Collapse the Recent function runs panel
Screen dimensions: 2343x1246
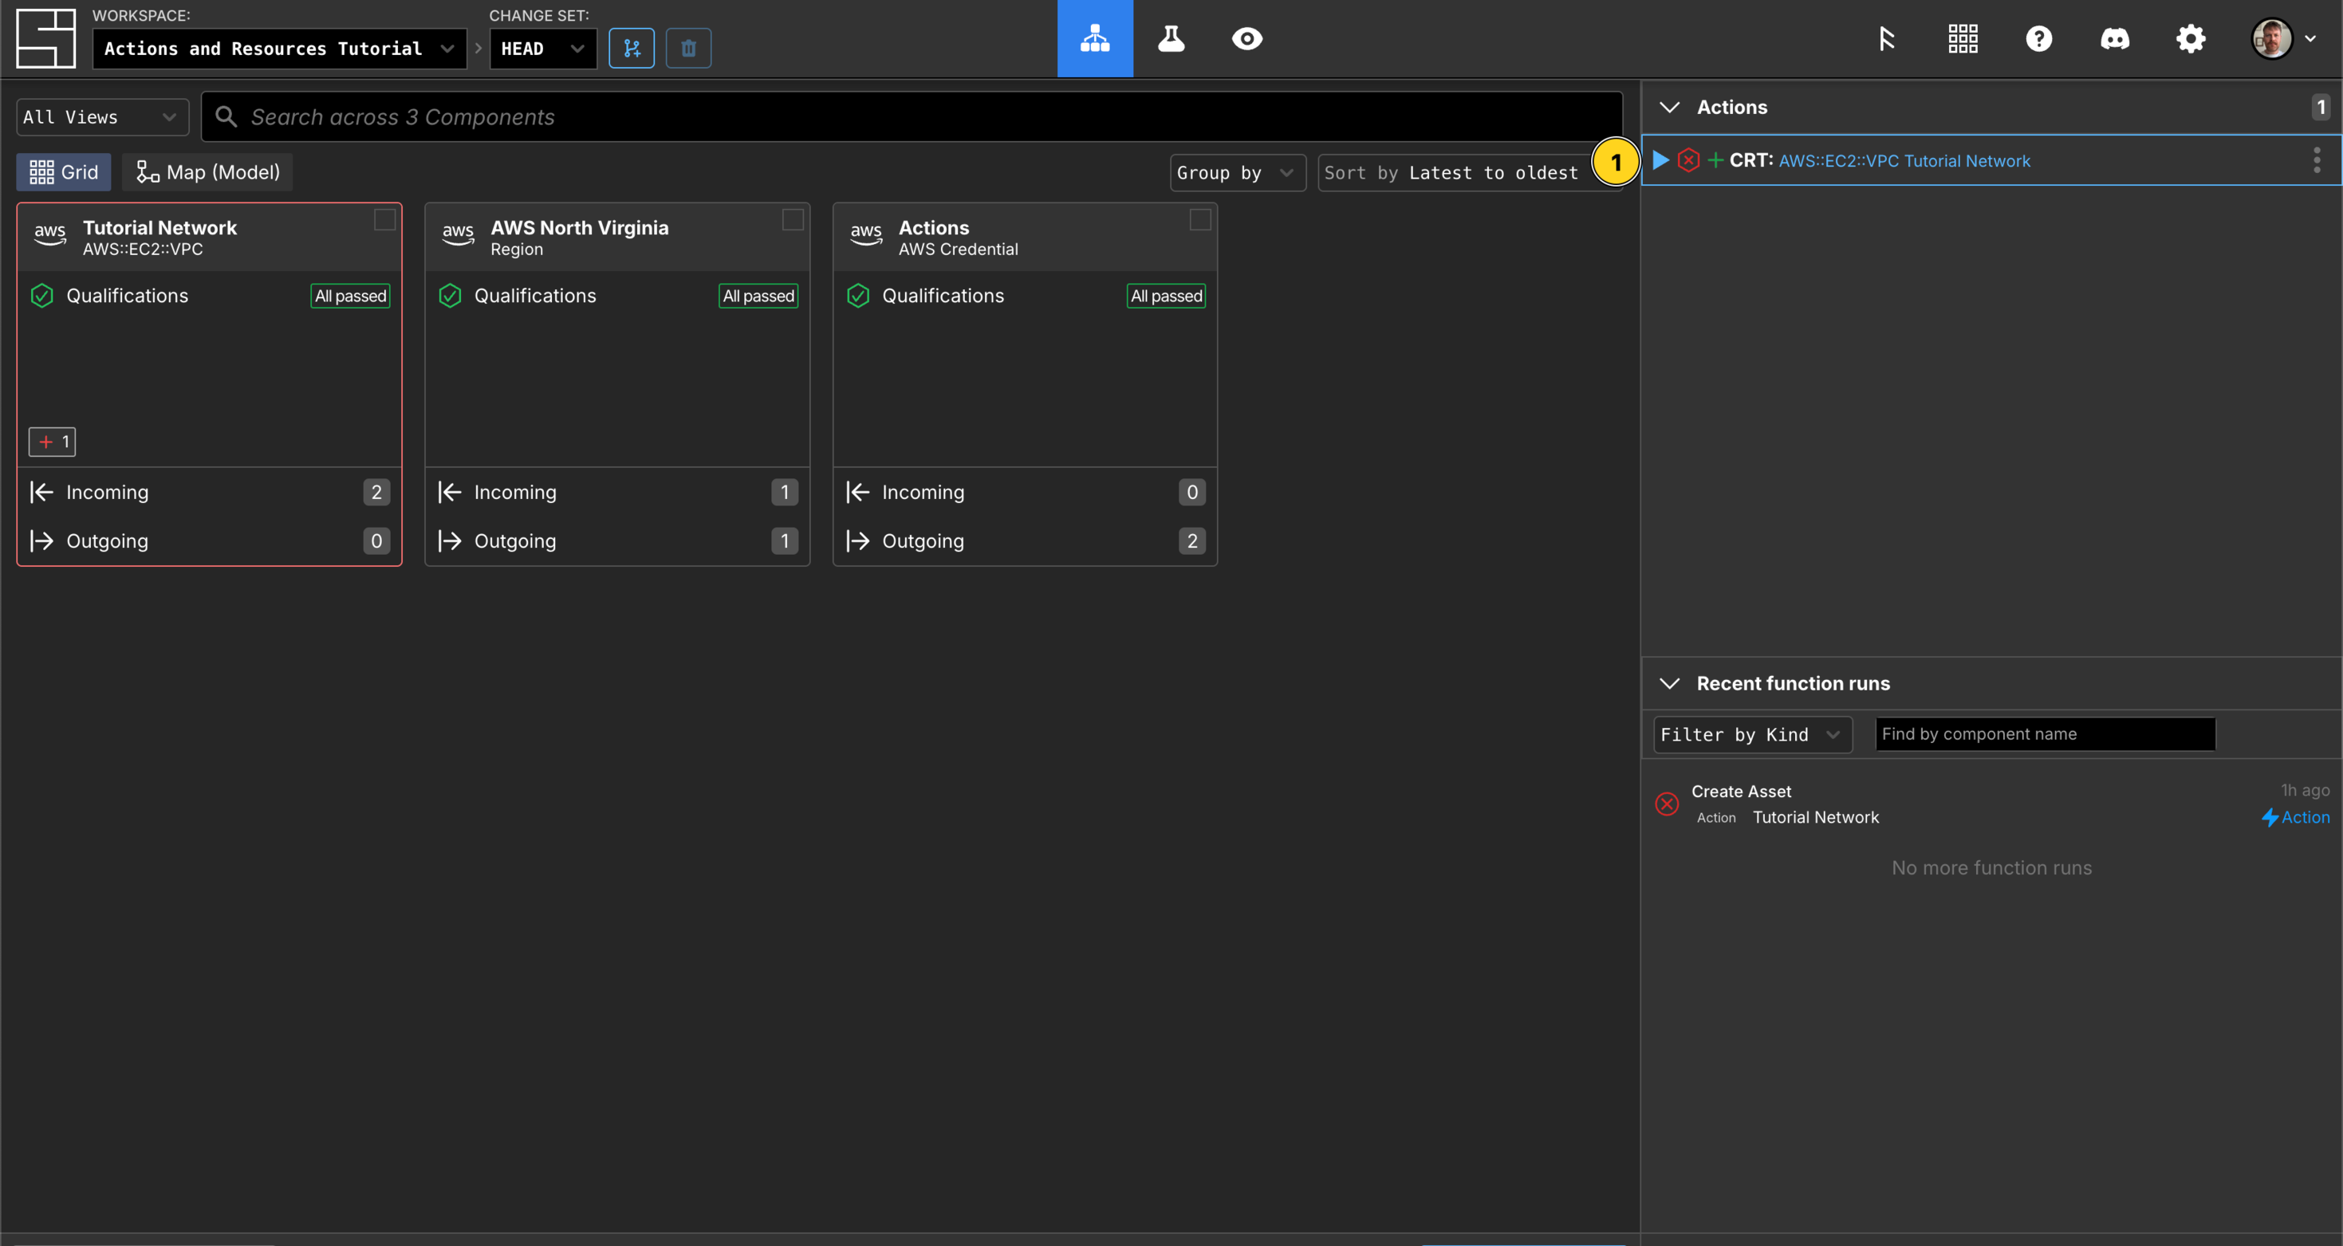(x=1670, y=684)
